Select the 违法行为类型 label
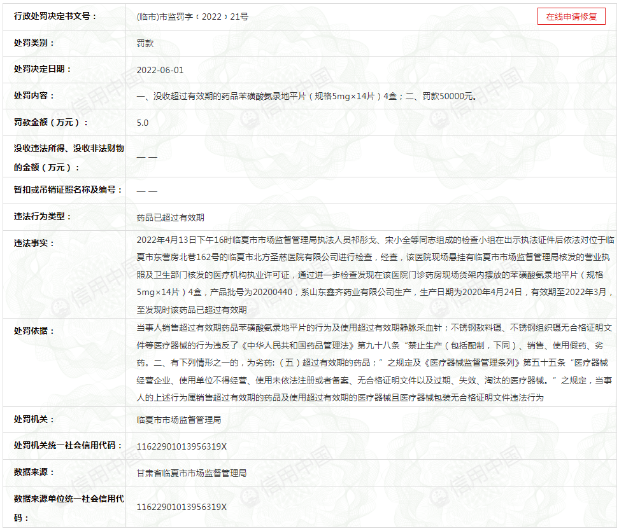The image size is (619, 531). click(x=43, y=217)
